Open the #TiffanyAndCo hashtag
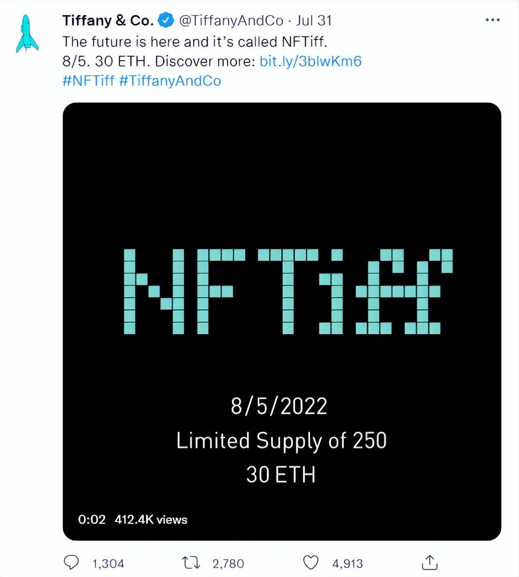 (170, 81)
